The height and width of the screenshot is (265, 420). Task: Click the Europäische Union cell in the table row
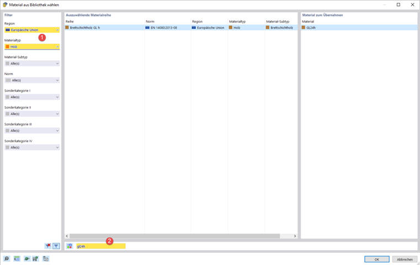coord(209,27)
